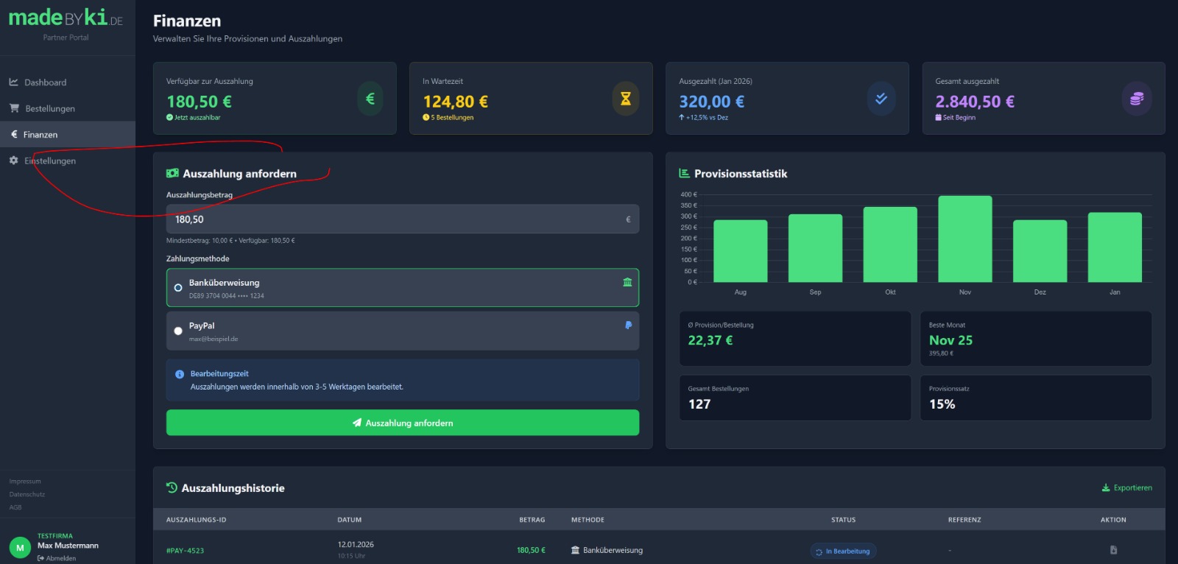This screenshot has height=564, width=1178.
Task: Click the 2.840,50 € total value
Action: pos(975,102)
